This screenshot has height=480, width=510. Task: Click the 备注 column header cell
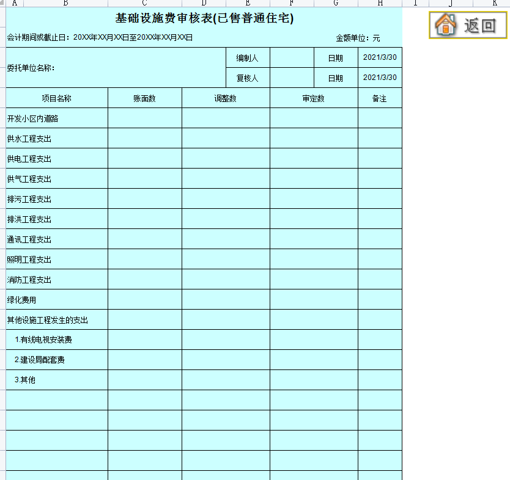379,97
